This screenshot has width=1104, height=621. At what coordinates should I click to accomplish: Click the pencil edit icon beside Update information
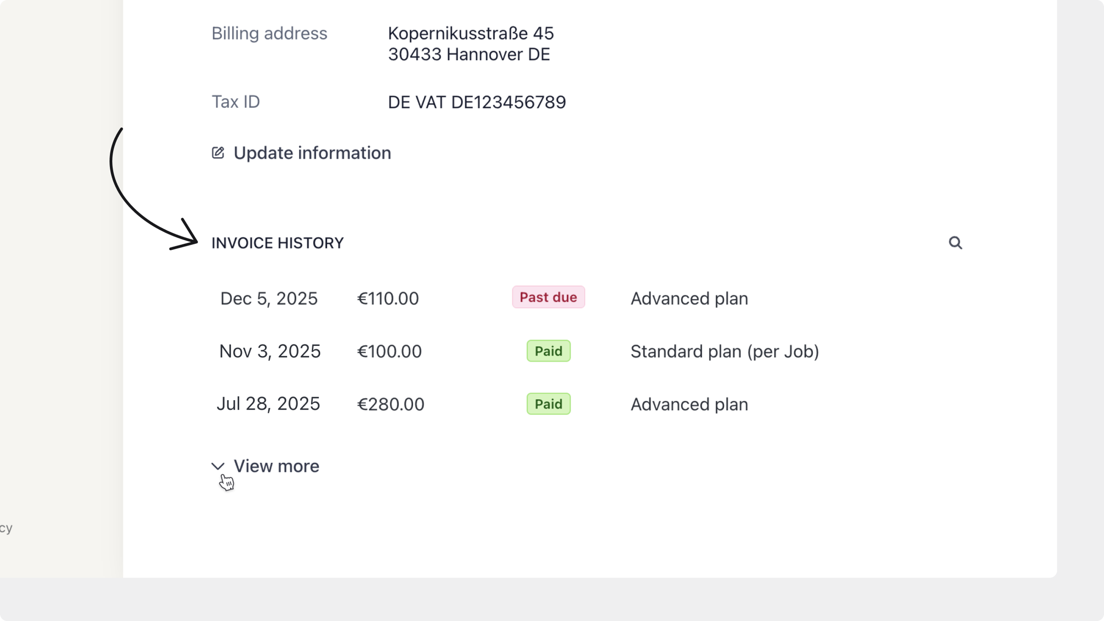(218, 153)
